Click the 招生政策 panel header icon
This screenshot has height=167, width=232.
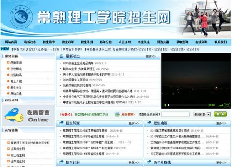click(149, 123)
